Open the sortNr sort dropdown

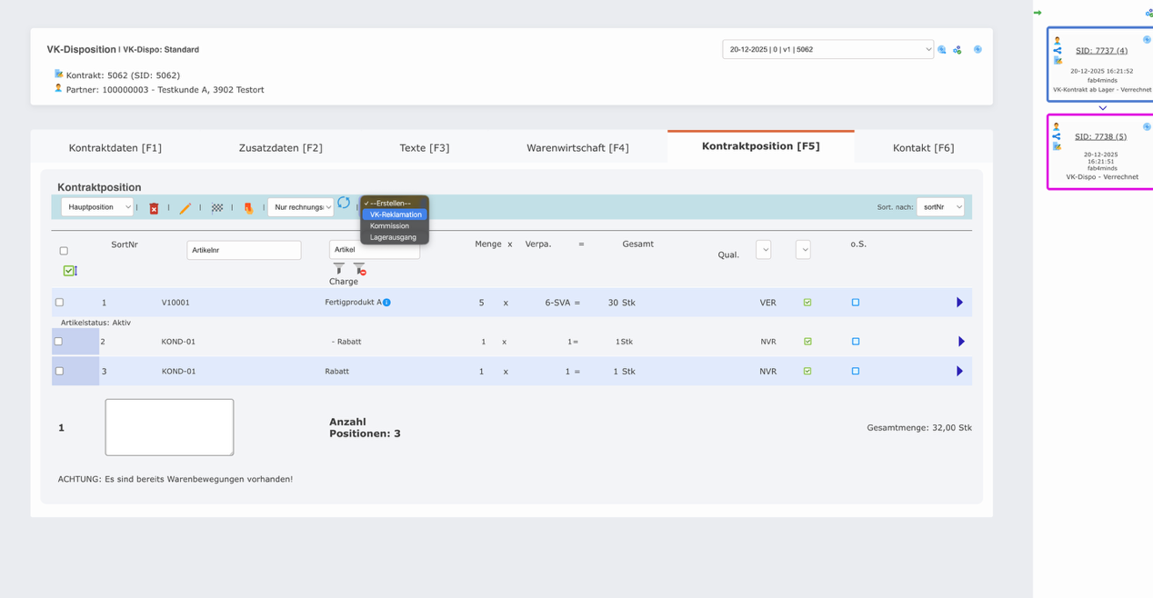coord(939,207)
